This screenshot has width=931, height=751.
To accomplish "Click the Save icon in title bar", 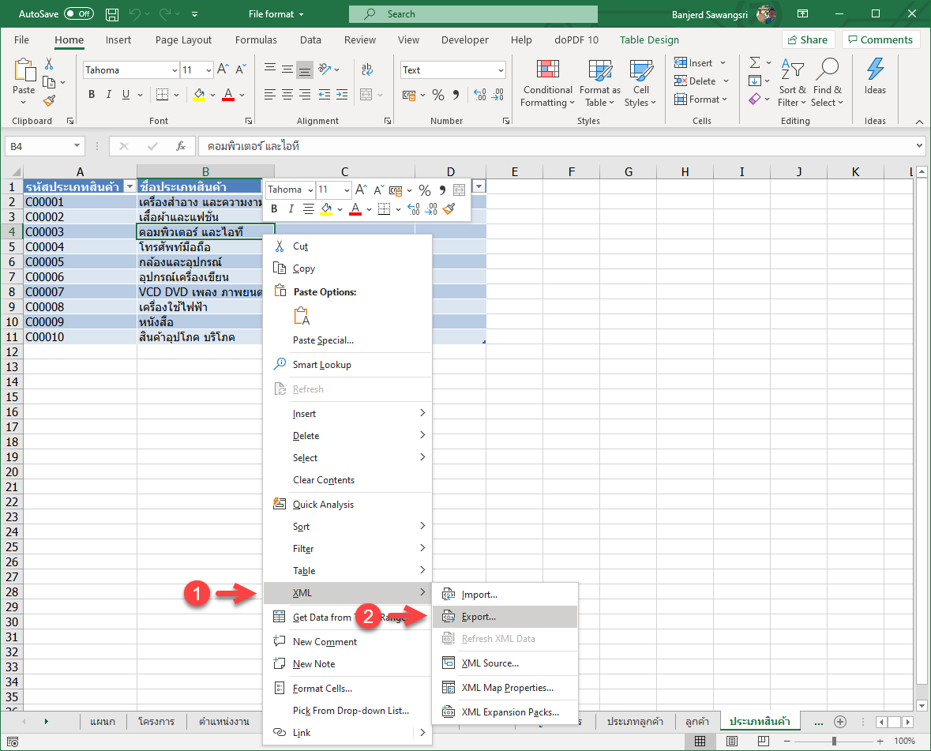I will [111, 14].
